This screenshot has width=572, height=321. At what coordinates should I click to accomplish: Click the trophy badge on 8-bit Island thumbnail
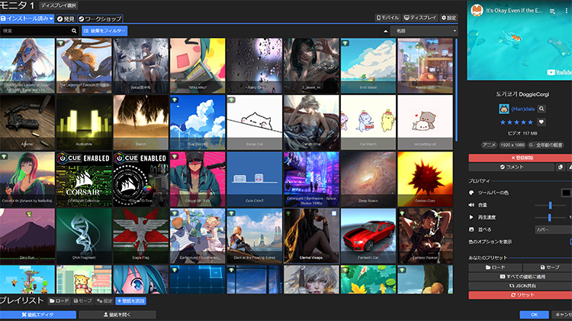pyautogui.click(x=345, y=43)
